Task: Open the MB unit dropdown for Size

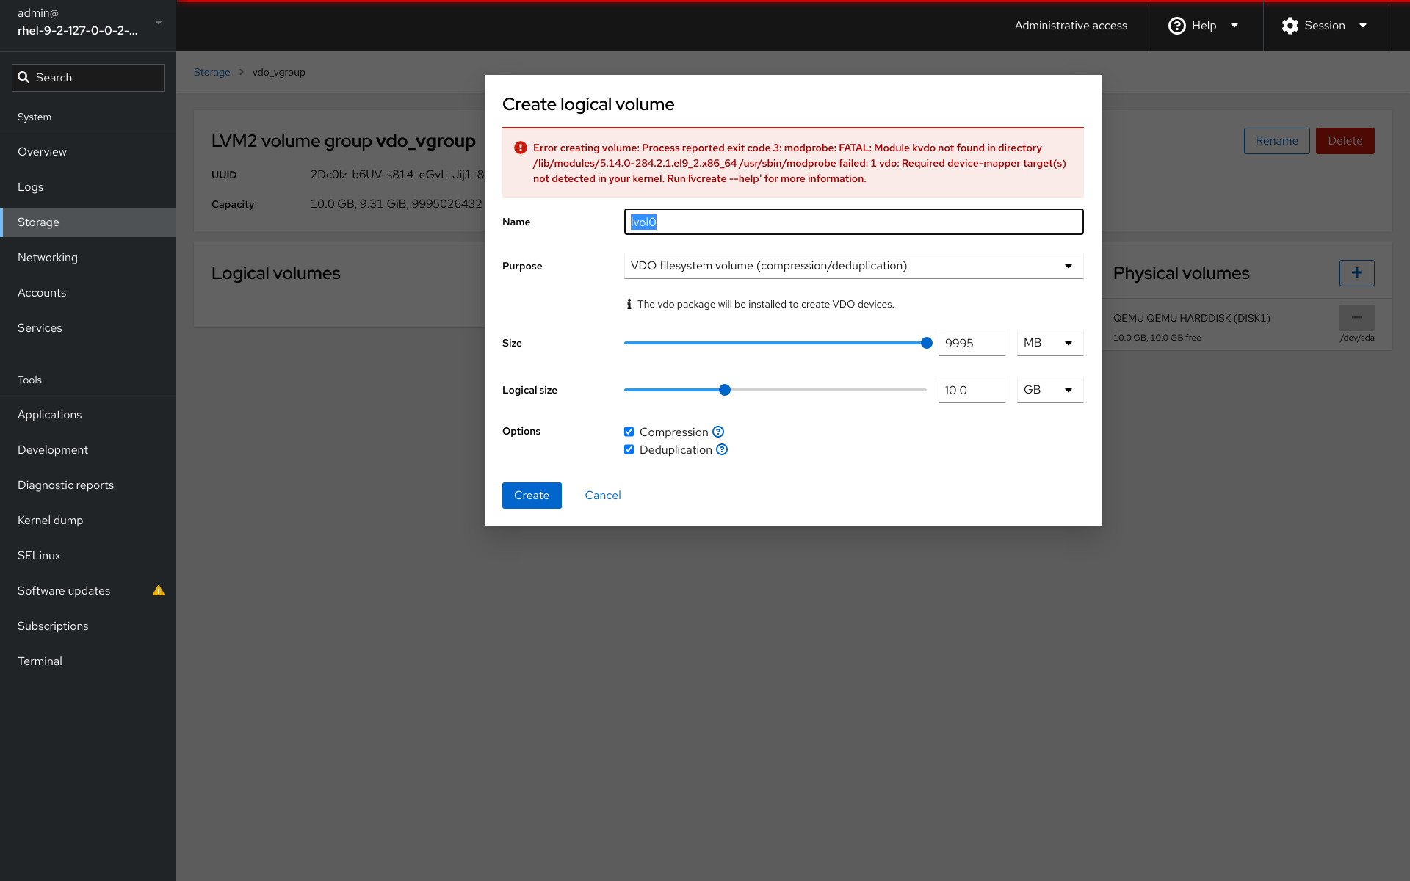Action: (x=1049, y=342)
